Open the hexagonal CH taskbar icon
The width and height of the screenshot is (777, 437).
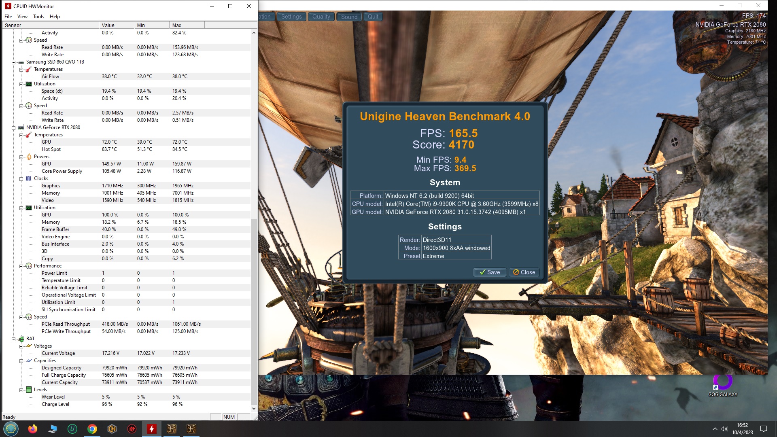[112, 429]
